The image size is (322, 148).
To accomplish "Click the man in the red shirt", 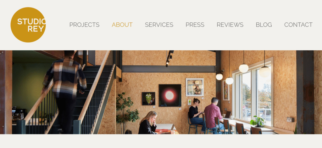I will coord(213,115).
